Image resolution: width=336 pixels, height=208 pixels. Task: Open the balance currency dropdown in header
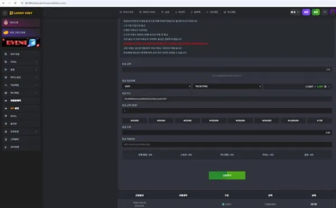[295, 12]
